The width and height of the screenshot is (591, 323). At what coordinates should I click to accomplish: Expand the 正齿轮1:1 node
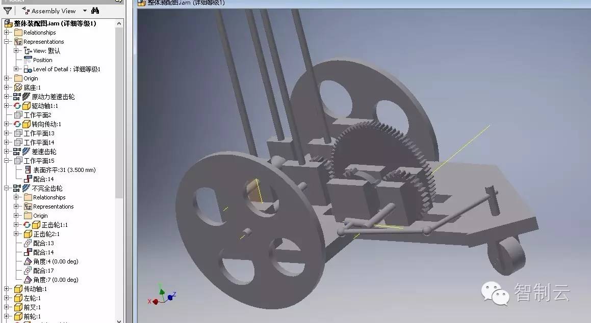16,225
